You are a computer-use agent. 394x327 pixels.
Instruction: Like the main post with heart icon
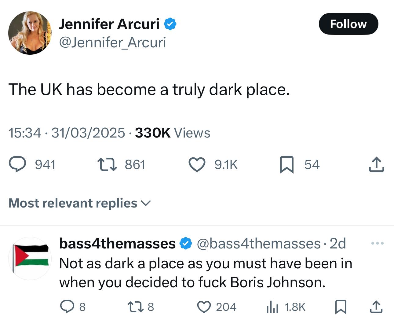197,164
